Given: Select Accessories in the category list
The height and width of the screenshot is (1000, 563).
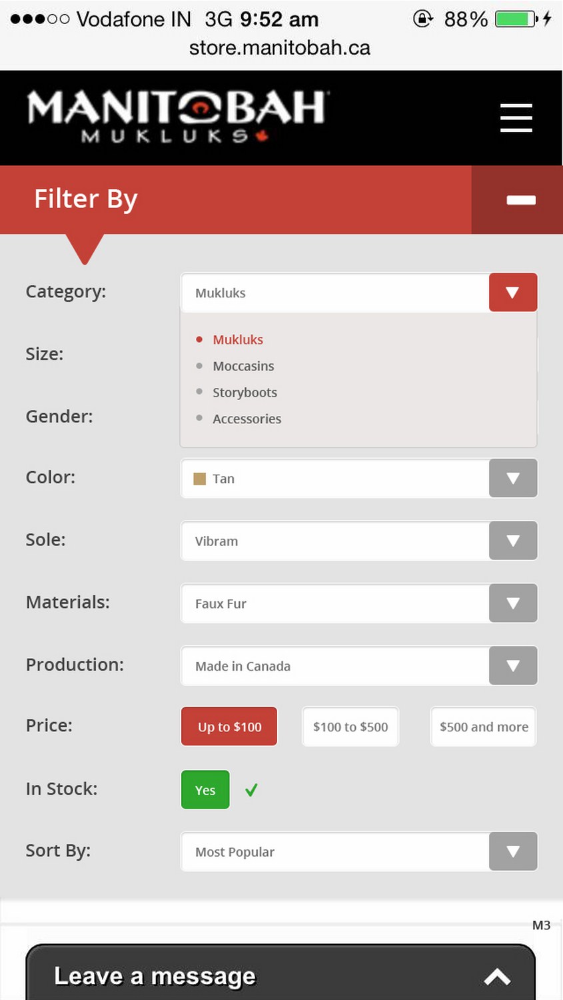Looking at the screenshot, I should [x=247, y=419].
